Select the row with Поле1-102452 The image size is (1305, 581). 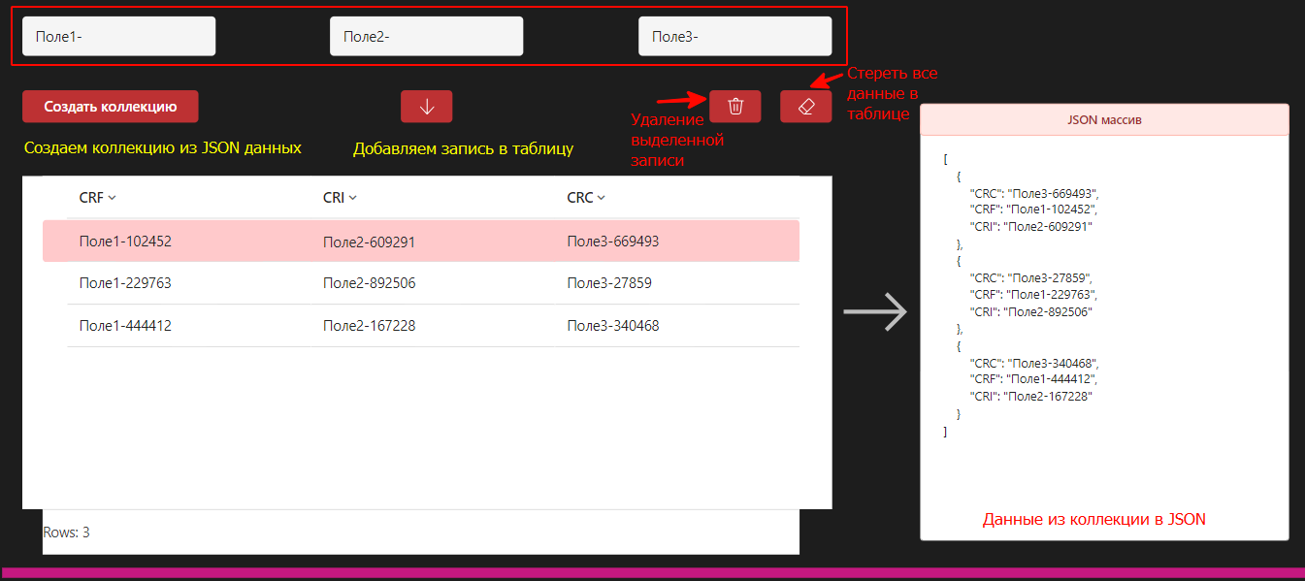[125, 242]
